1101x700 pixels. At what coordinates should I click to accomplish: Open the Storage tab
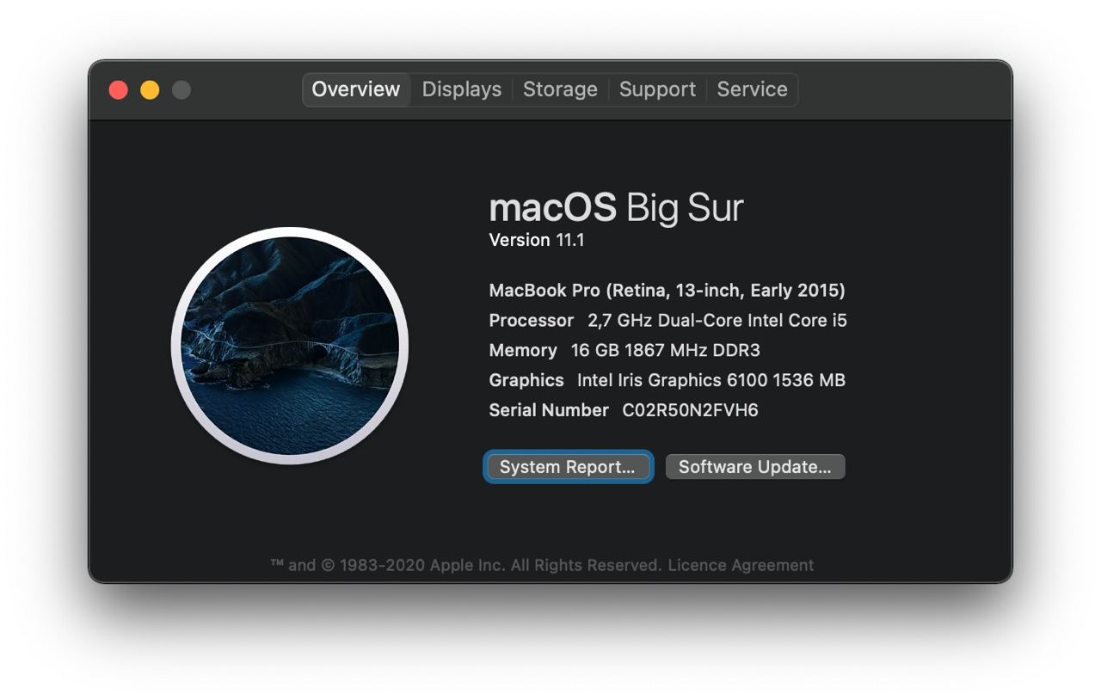[x=560, y=89]
